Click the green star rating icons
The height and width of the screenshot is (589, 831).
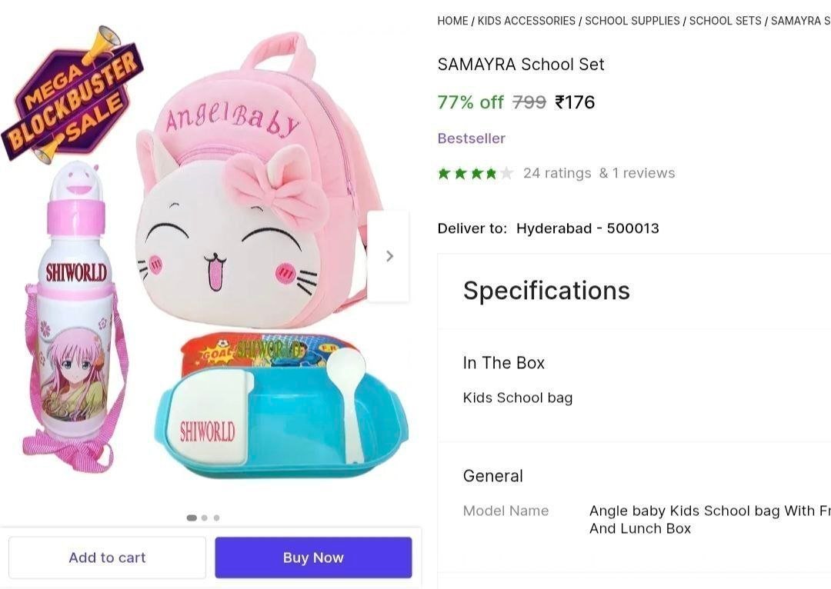point(475,173)
